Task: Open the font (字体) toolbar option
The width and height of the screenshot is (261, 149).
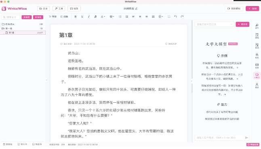Action: point(53,17)
